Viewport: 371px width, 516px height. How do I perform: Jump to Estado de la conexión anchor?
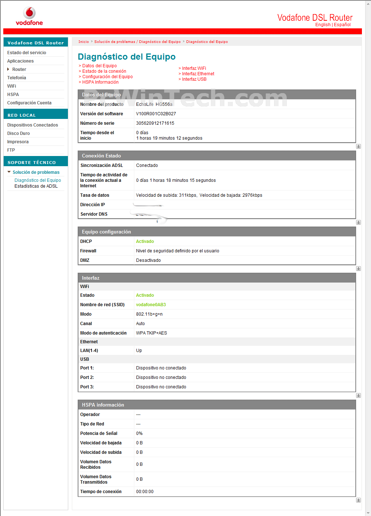click(x=104, y=71)
